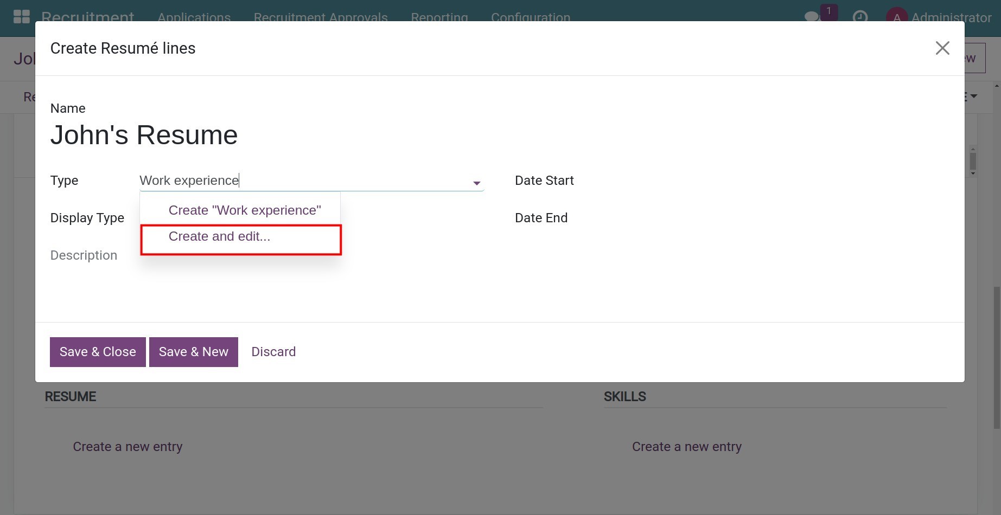Image resolution: width=1001 pixels, height=515 pixels.
Task: Select Create "Work experience" option
Action: pos(244,210)
